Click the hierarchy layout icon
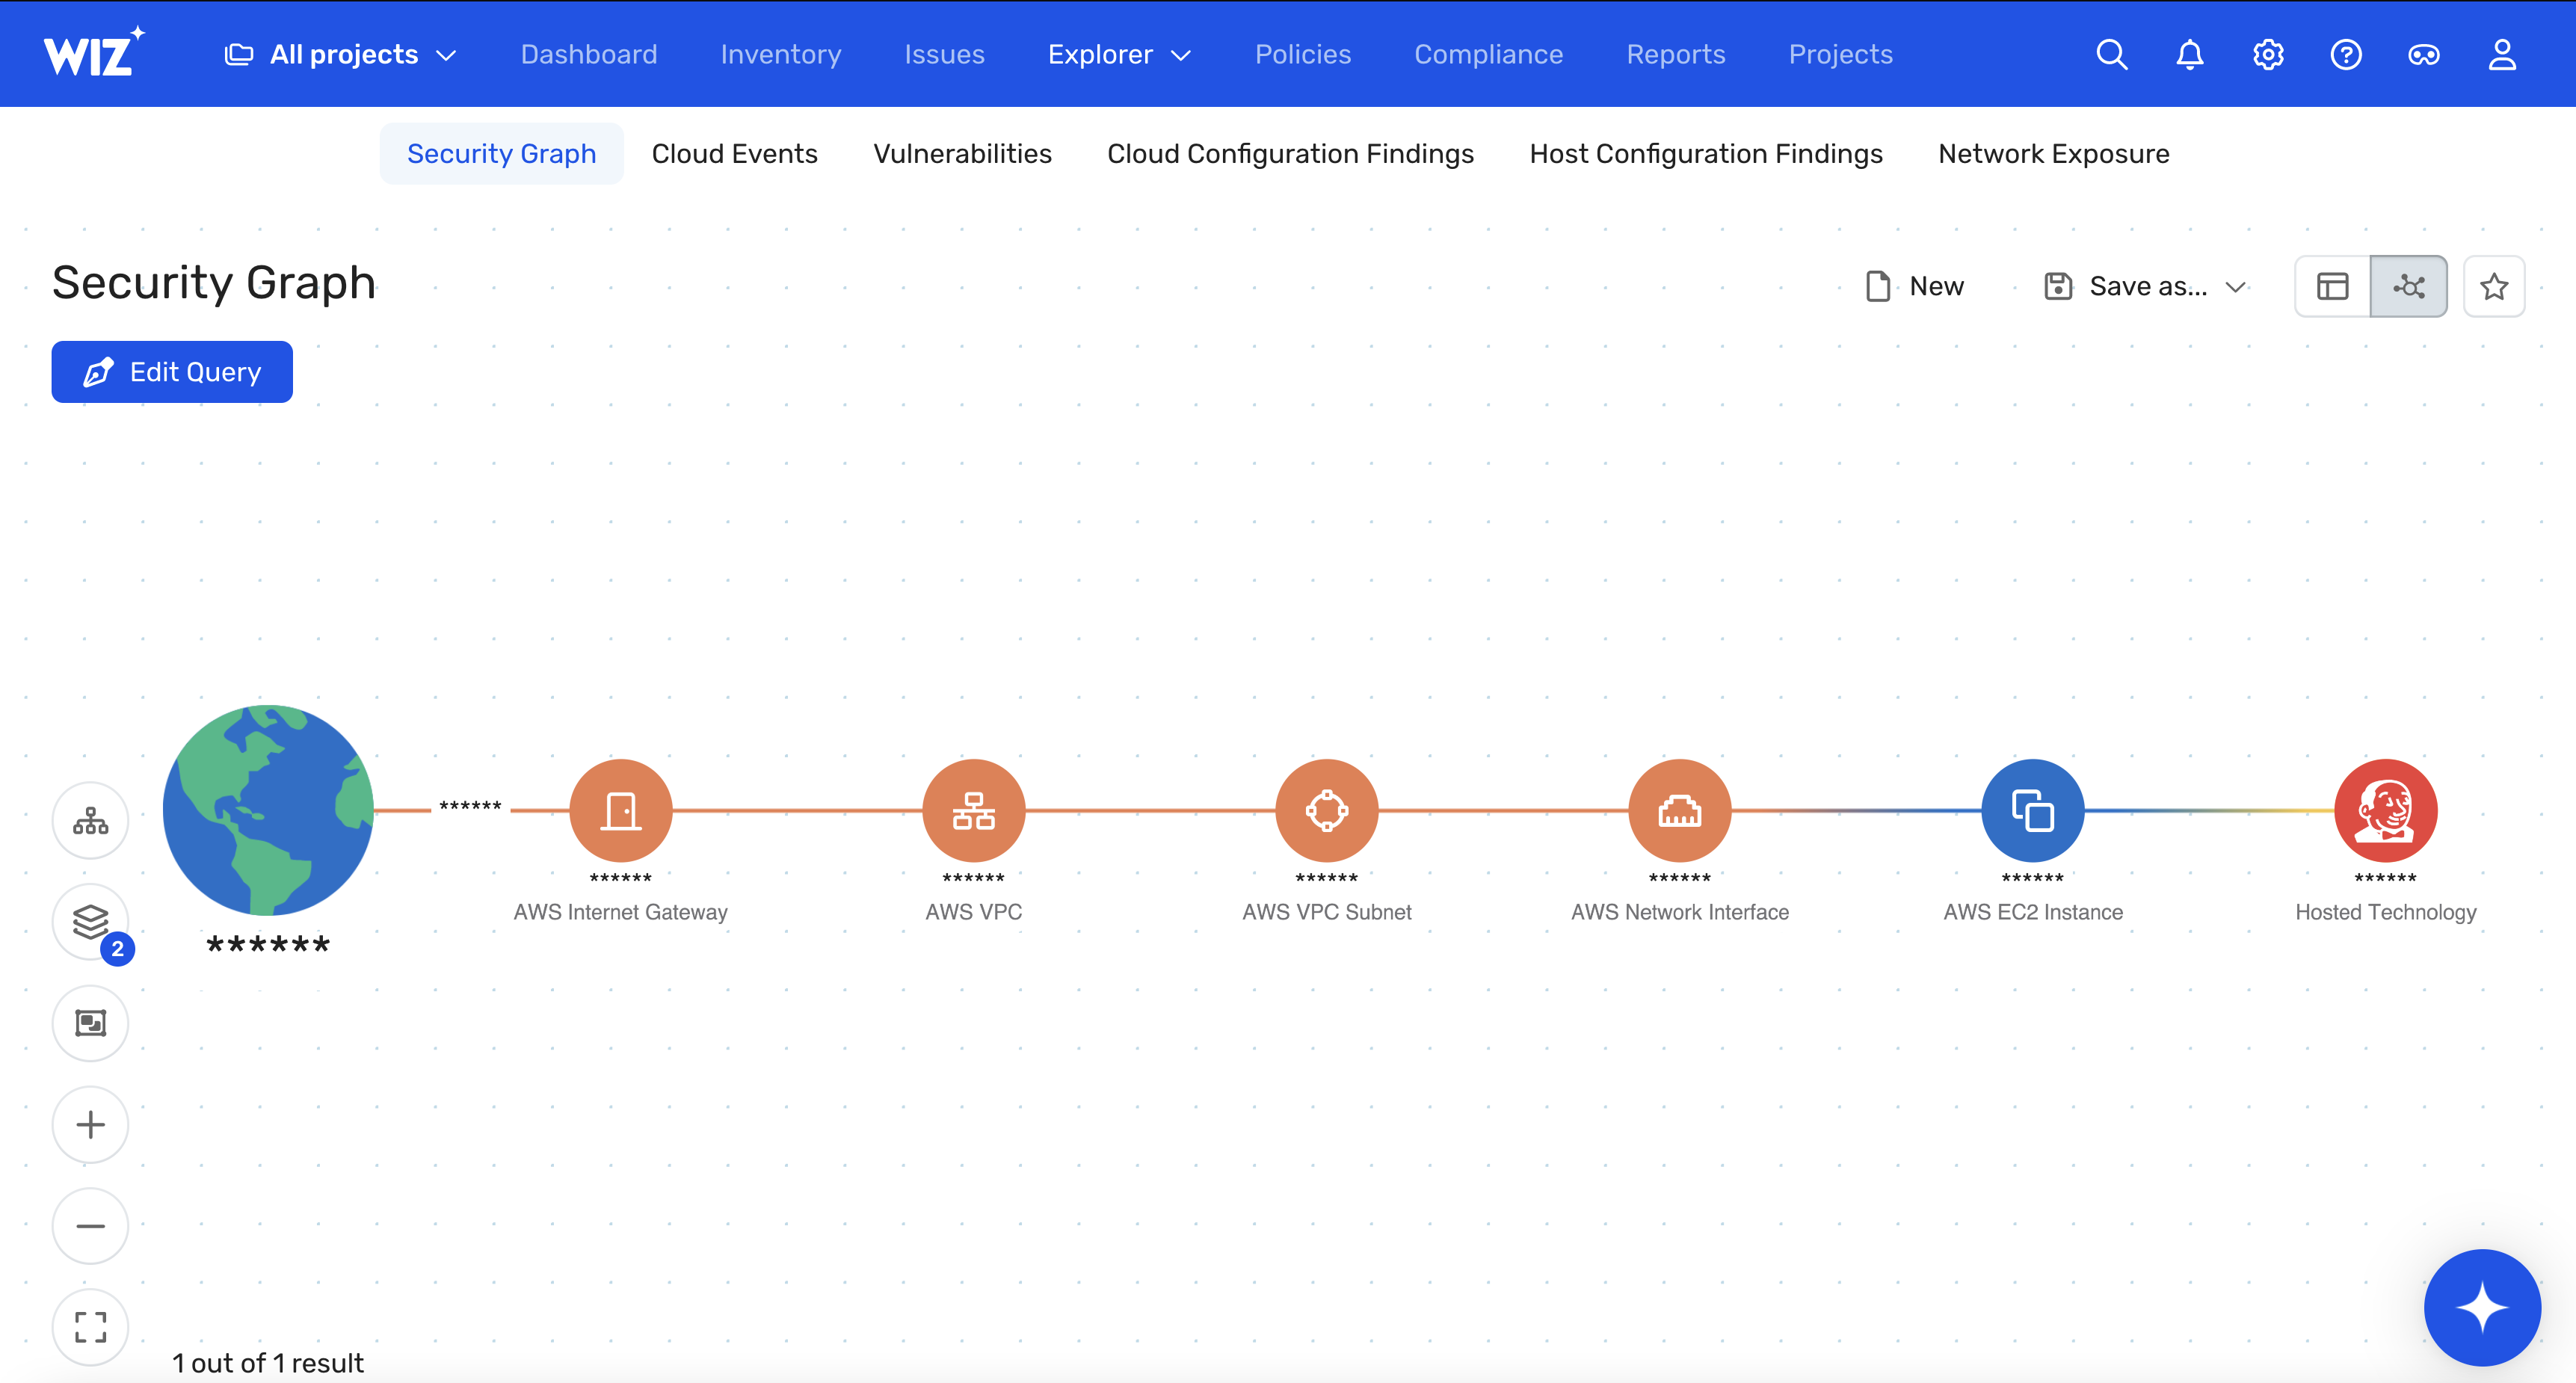 (90, 821)
